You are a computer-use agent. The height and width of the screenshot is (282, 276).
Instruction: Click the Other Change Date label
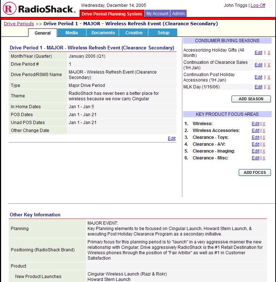point(30,130)
